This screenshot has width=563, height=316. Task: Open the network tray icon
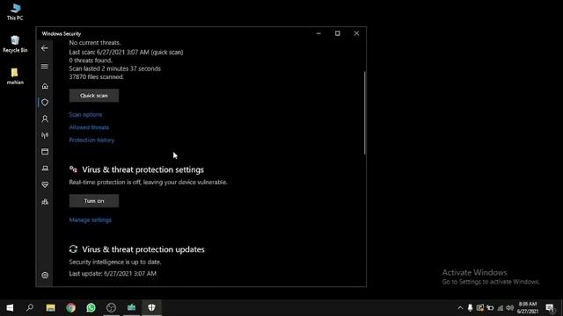(501, 308)
